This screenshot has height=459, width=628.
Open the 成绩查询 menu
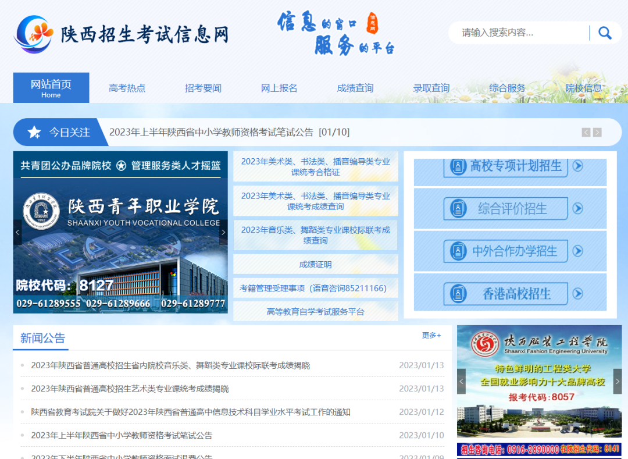click(355, 88)
